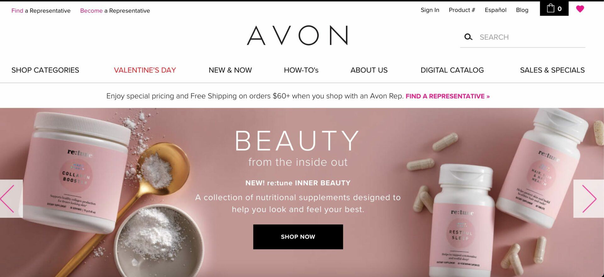Switch language to Español
This screenshot has height=277, width=604.
495,10
